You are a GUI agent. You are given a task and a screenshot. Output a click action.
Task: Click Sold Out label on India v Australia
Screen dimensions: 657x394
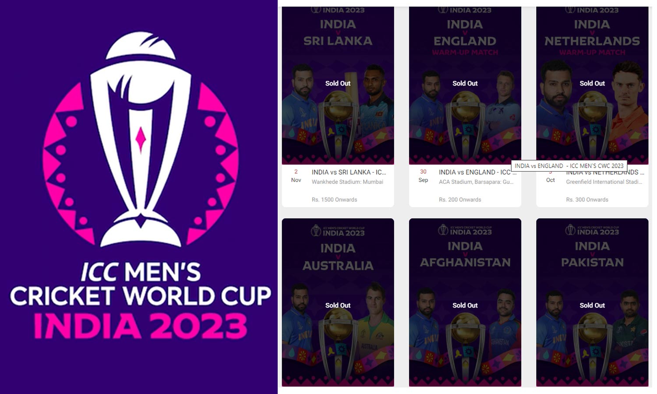(338, 305)
